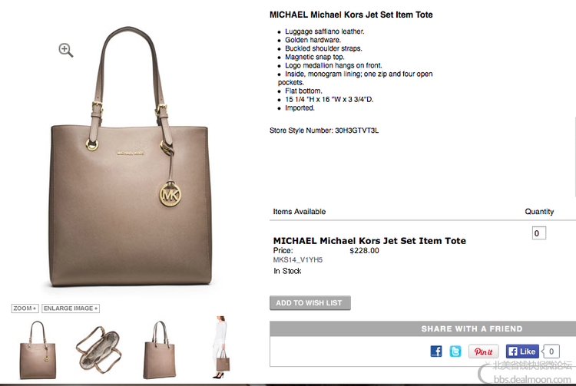Screen dimensions: 576x386
Task: Click the bold tote name under Items Available
Action: (369, 241)
